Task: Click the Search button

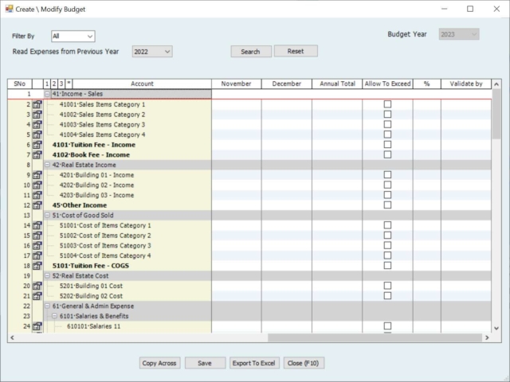Action: [x=251, y=51]
